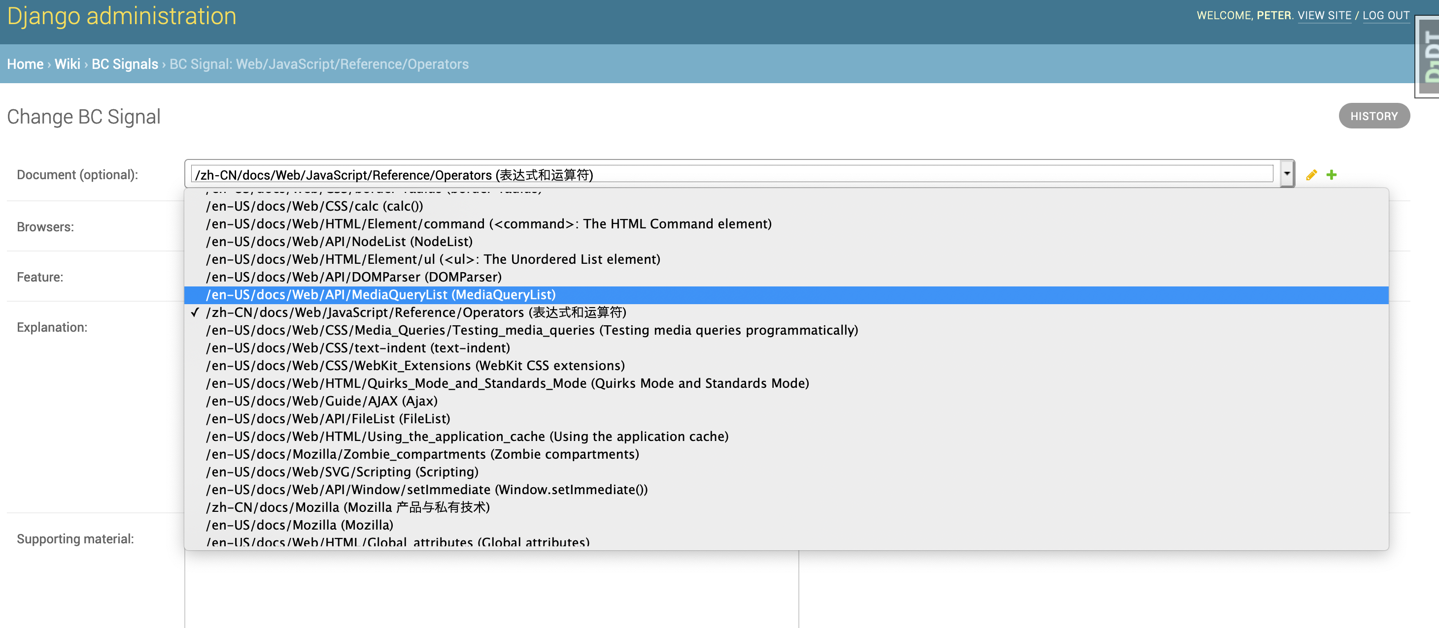Select Quirks Mode and Standards Mode option

coord(786,384)
